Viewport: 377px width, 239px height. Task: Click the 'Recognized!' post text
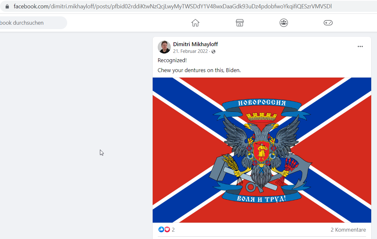point(172,61)
